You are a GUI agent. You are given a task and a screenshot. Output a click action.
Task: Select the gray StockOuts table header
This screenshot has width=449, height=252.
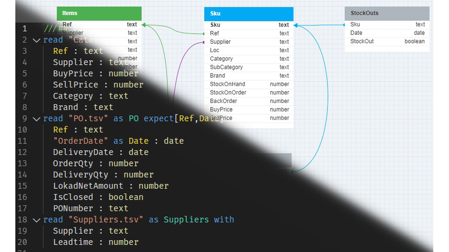point(387,13)
